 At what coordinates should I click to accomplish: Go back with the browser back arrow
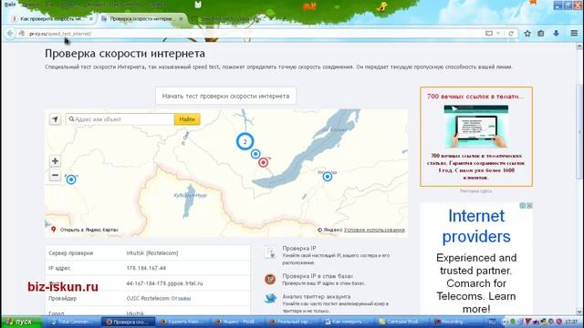(10, 34)
